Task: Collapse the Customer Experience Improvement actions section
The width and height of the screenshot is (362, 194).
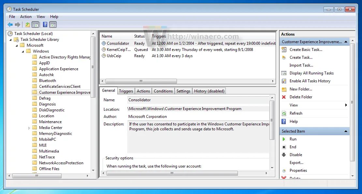Action: point(346,42)
